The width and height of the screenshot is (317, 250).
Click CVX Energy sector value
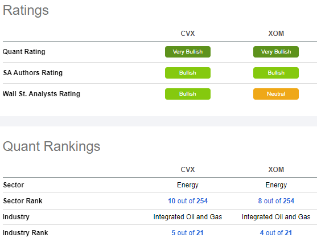188,185
